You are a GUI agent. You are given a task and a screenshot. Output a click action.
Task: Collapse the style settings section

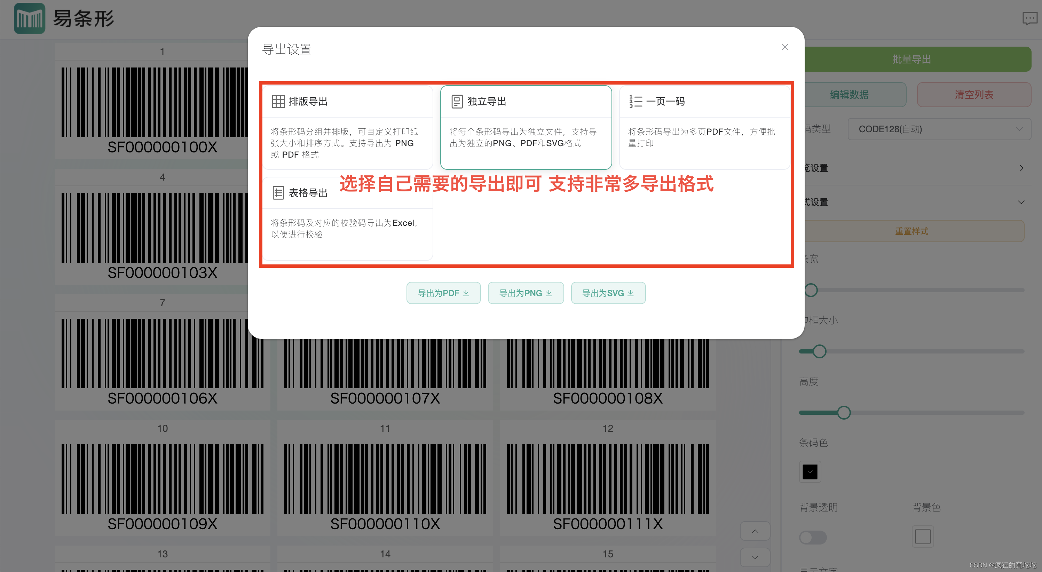click(1021, 202)
